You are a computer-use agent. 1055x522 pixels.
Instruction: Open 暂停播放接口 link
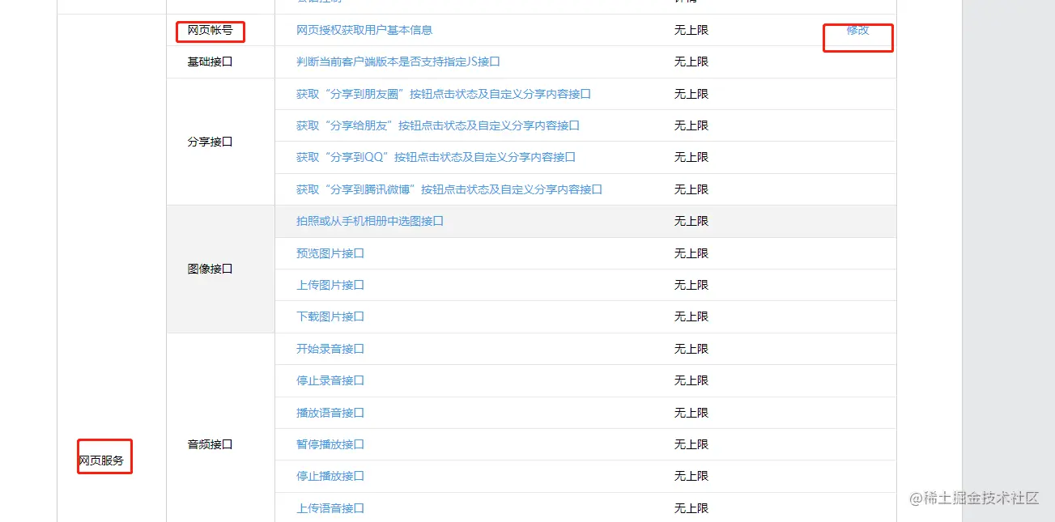[330, 444]
